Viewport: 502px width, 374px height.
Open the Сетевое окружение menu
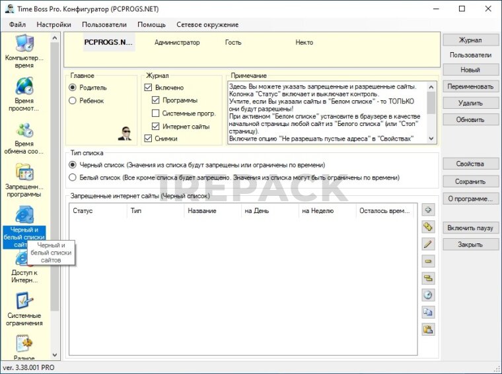(207, 24)
